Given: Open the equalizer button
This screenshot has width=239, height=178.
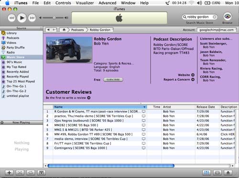Looking at the screenshot, I should [206, 173].
